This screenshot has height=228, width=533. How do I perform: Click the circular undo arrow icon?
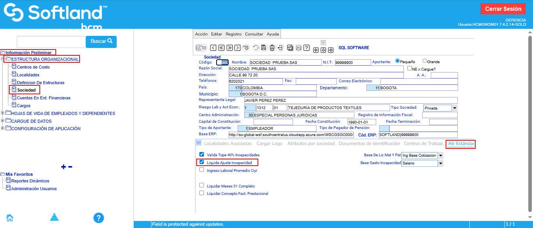[x=256, y=48]
